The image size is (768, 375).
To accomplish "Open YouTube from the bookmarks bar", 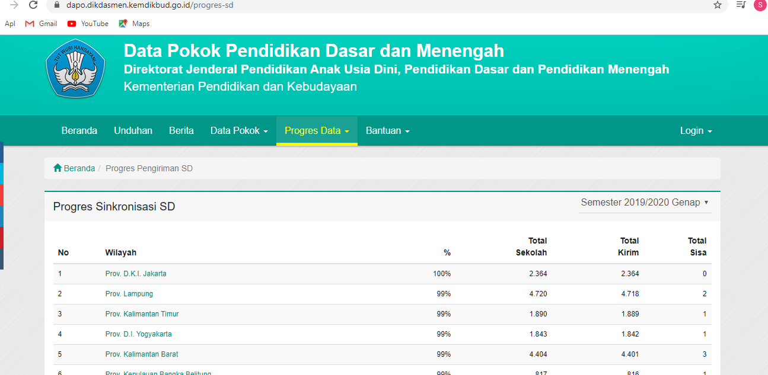I will click(x=87, y=24).
